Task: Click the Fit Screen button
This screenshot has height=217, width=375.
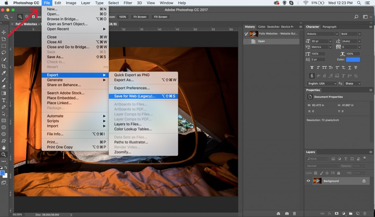Action: (139, 17)
